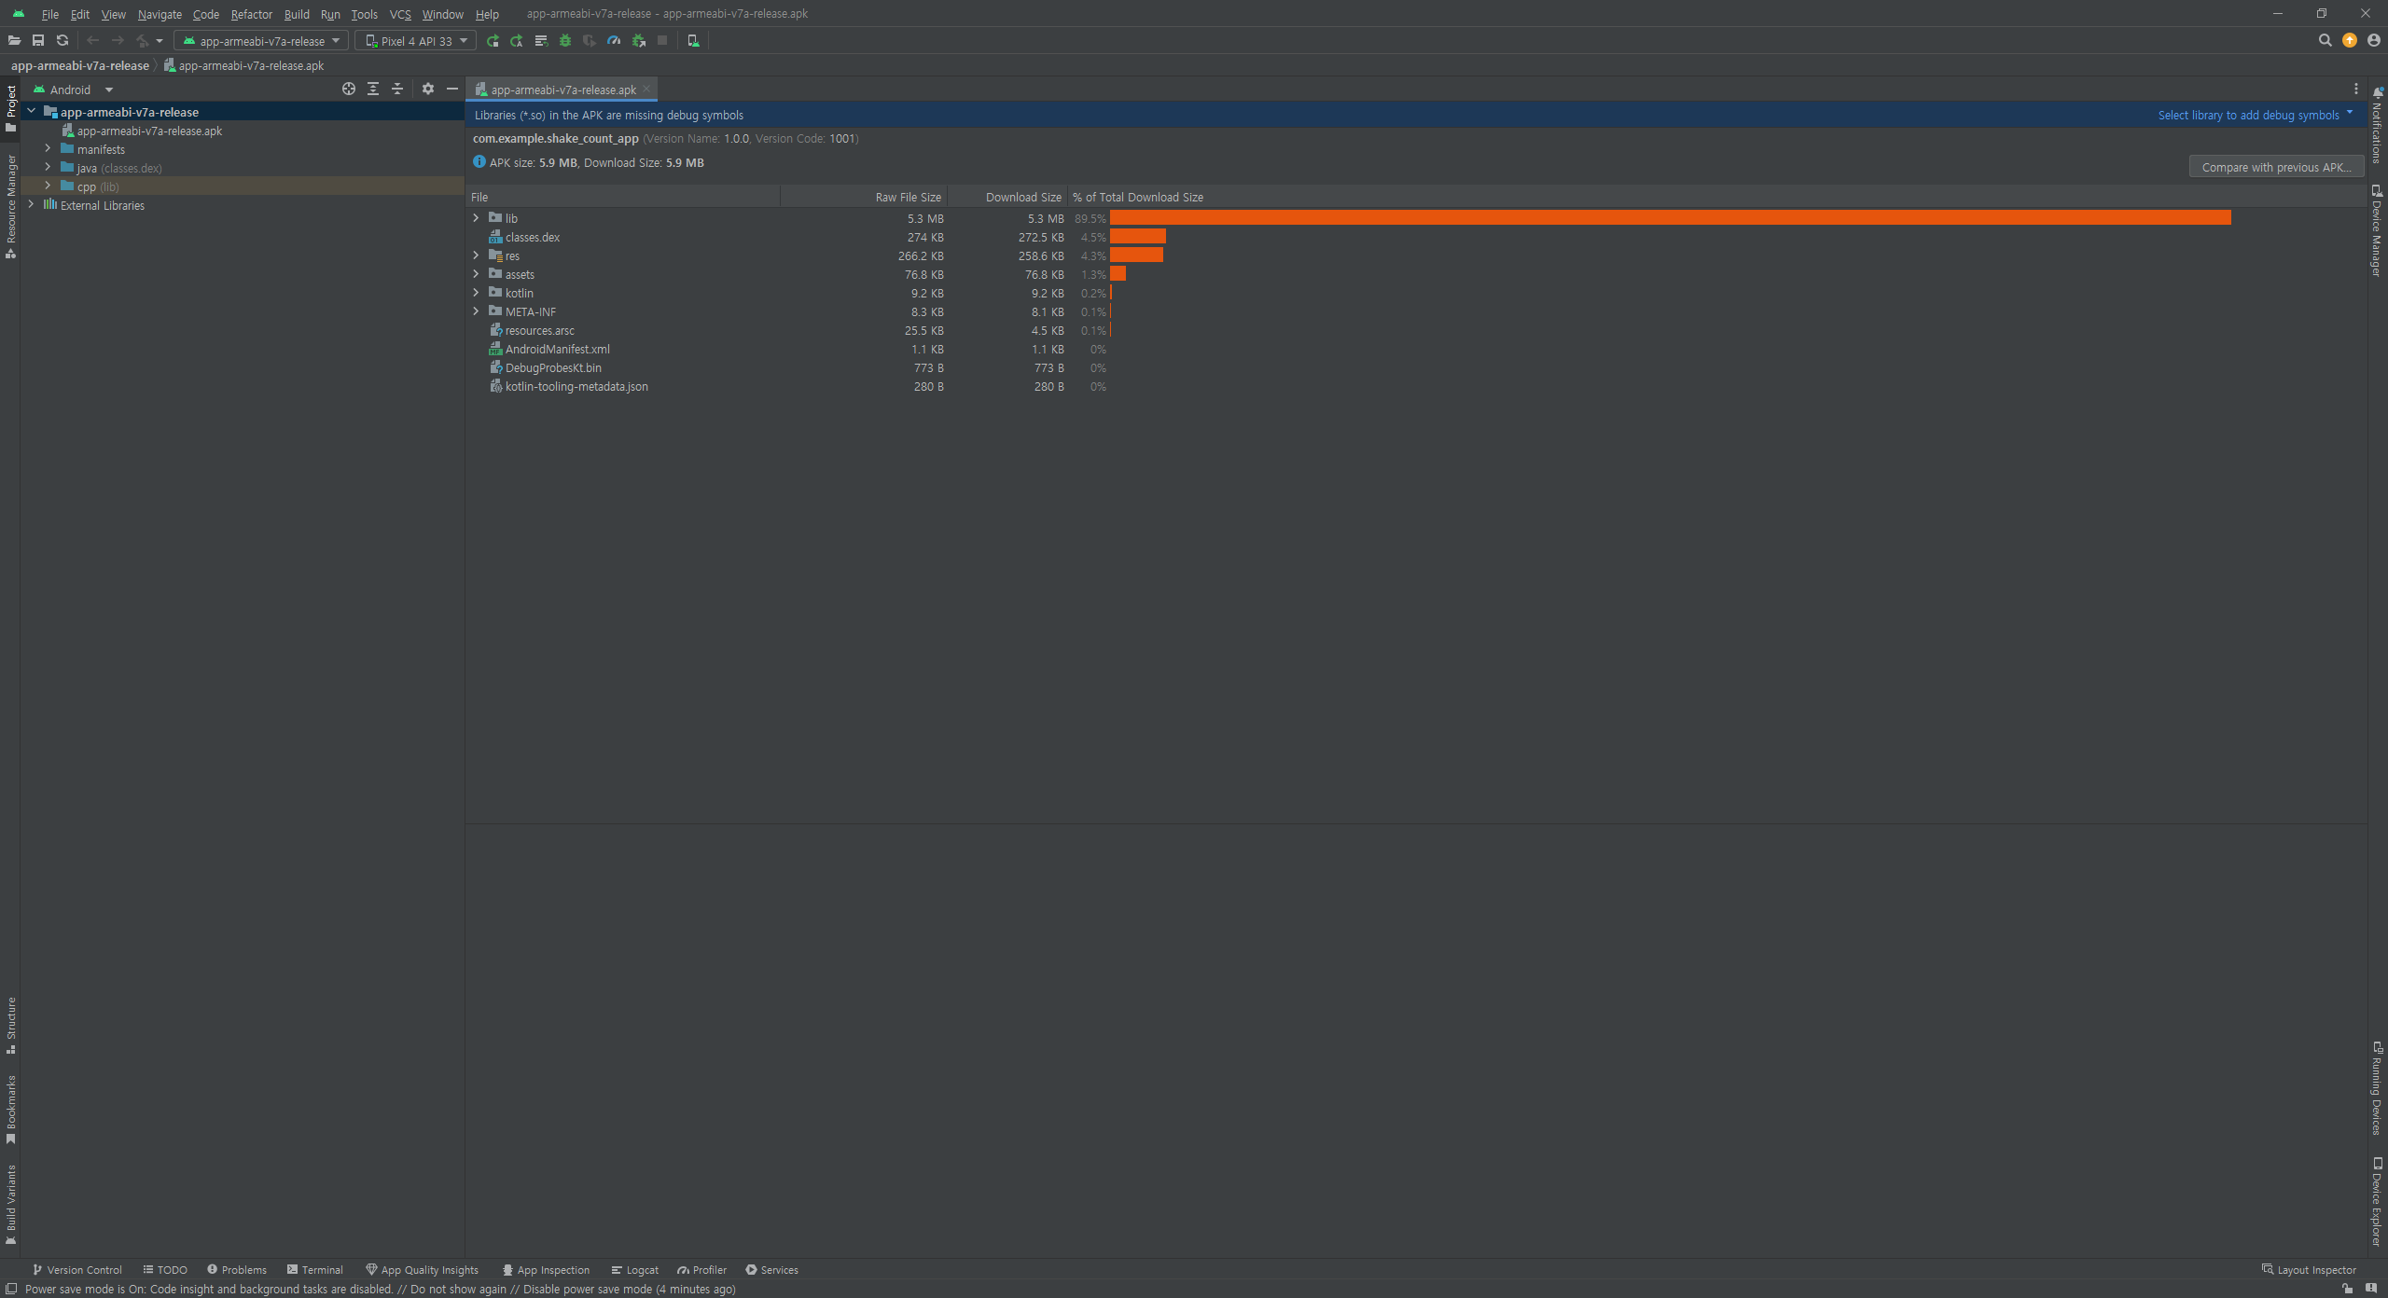Open the Refactor menu
Image resolution: width=2388 pixels, height=1298 pixels.
(251, 14)
